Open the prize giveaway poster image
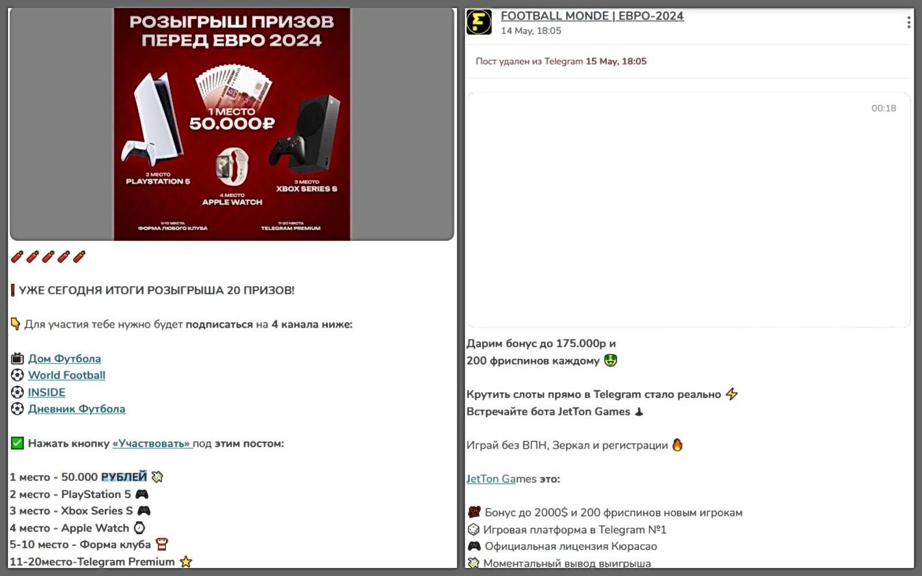Screen dimensions: 922x576 pos(232,124)
